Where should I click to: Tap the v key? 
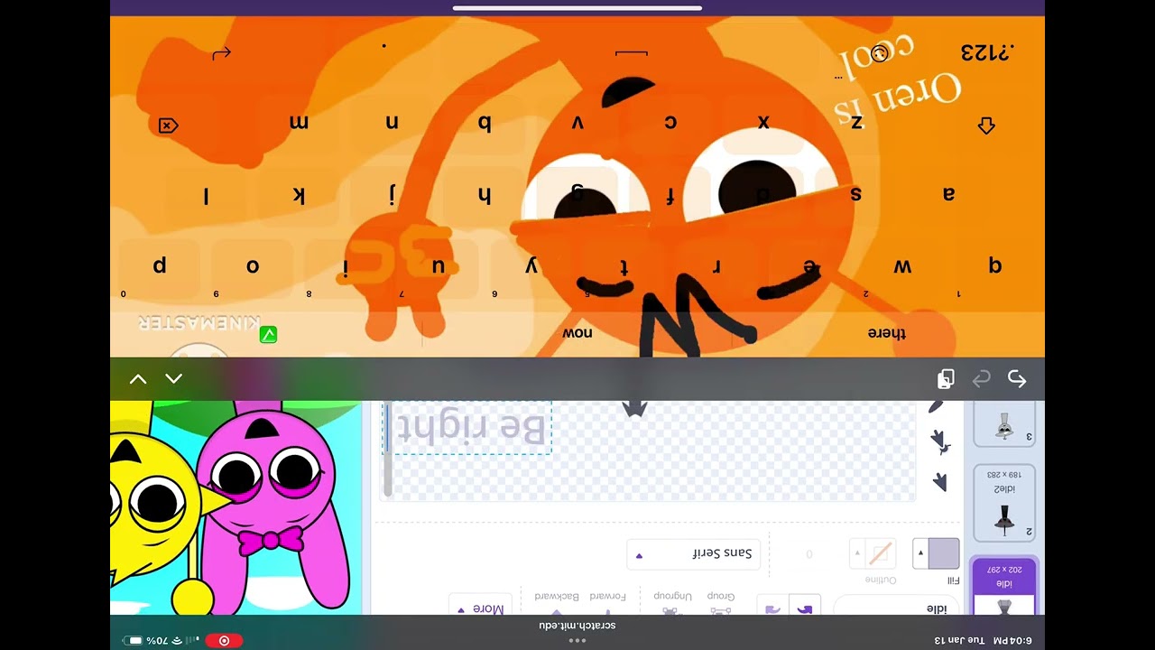coord(577,123)
